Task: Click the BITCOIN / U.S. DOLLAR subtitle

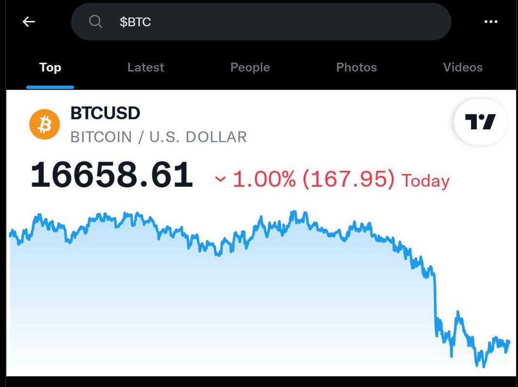Action: click(x=158, y=137)
